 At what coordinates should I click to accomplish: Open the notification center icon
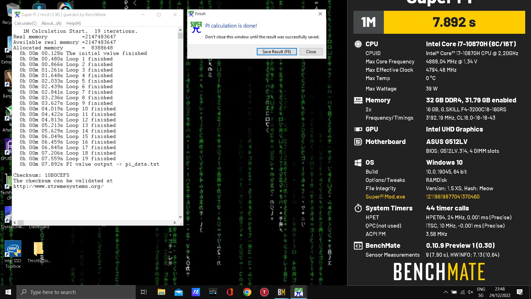click(x=520, y=292)
